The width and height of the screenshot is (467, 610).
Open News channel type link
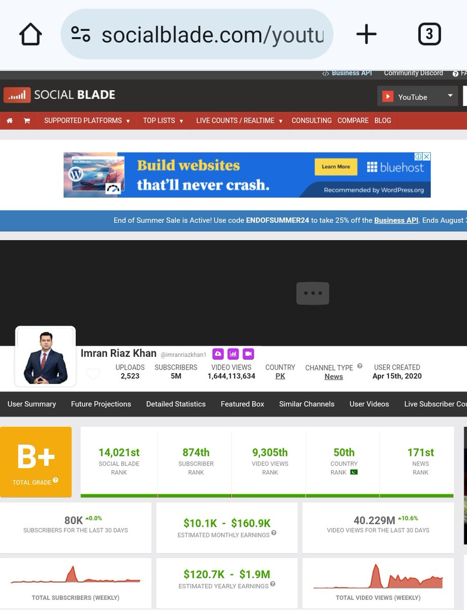click(x=334, y=377)
